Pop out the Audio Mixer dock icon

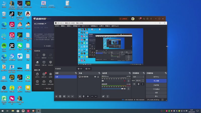(130, 73)
